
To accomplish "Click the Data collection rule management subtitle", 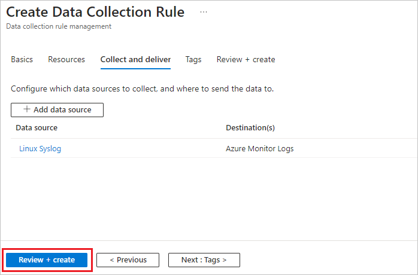I will click(x=59, y=26).
